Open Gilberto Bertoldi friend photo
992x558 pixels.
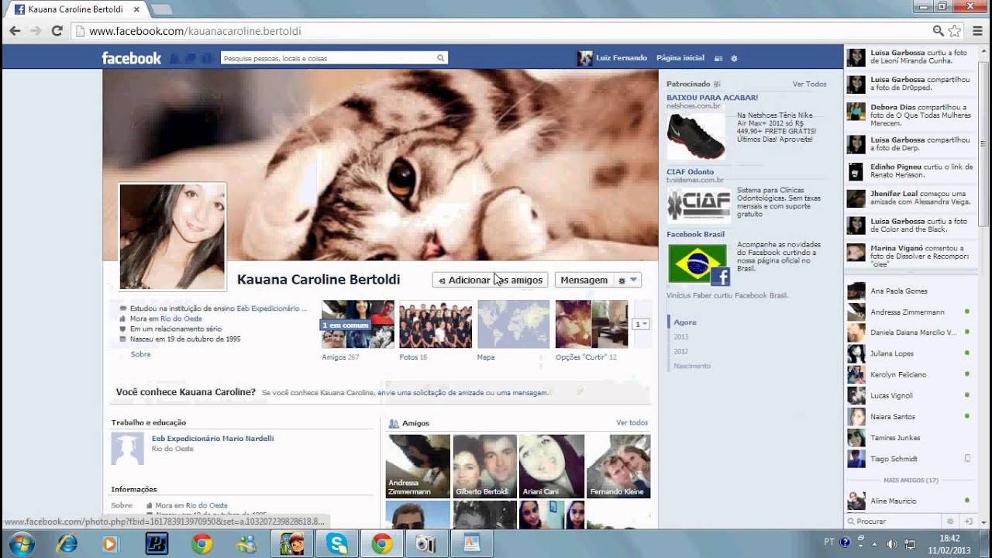pos(485,466)
